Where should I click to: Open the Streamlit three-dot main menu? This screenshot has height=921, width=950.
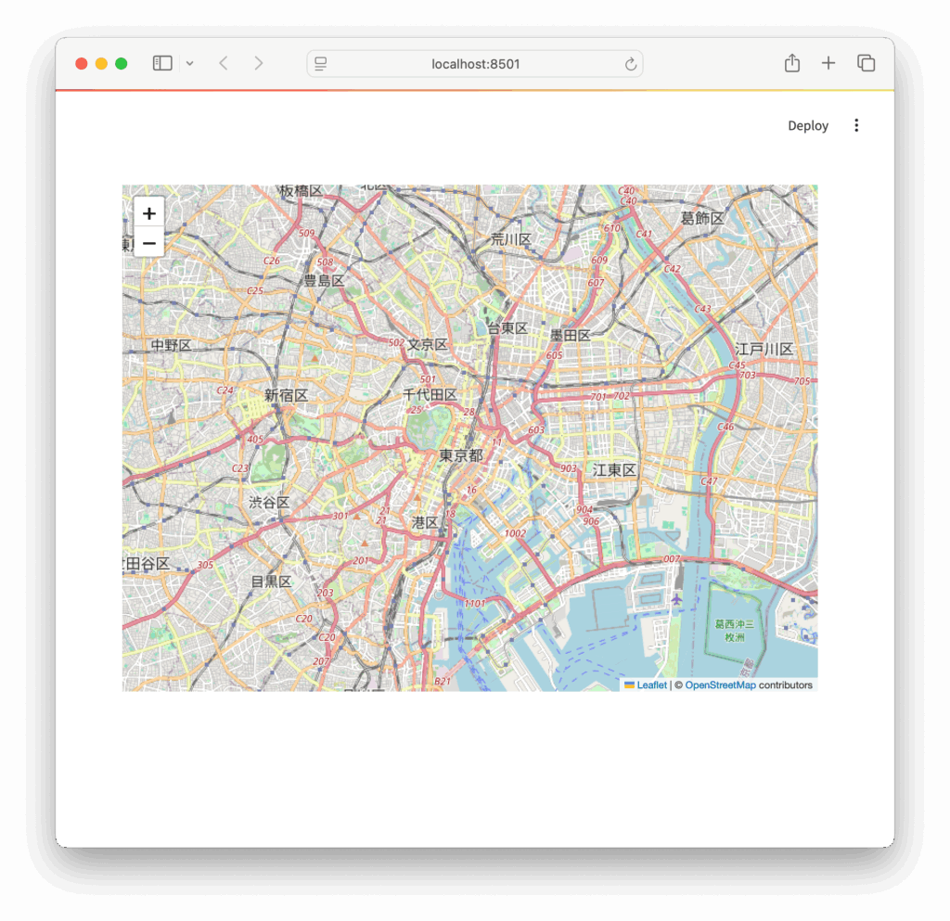[856, 126]
